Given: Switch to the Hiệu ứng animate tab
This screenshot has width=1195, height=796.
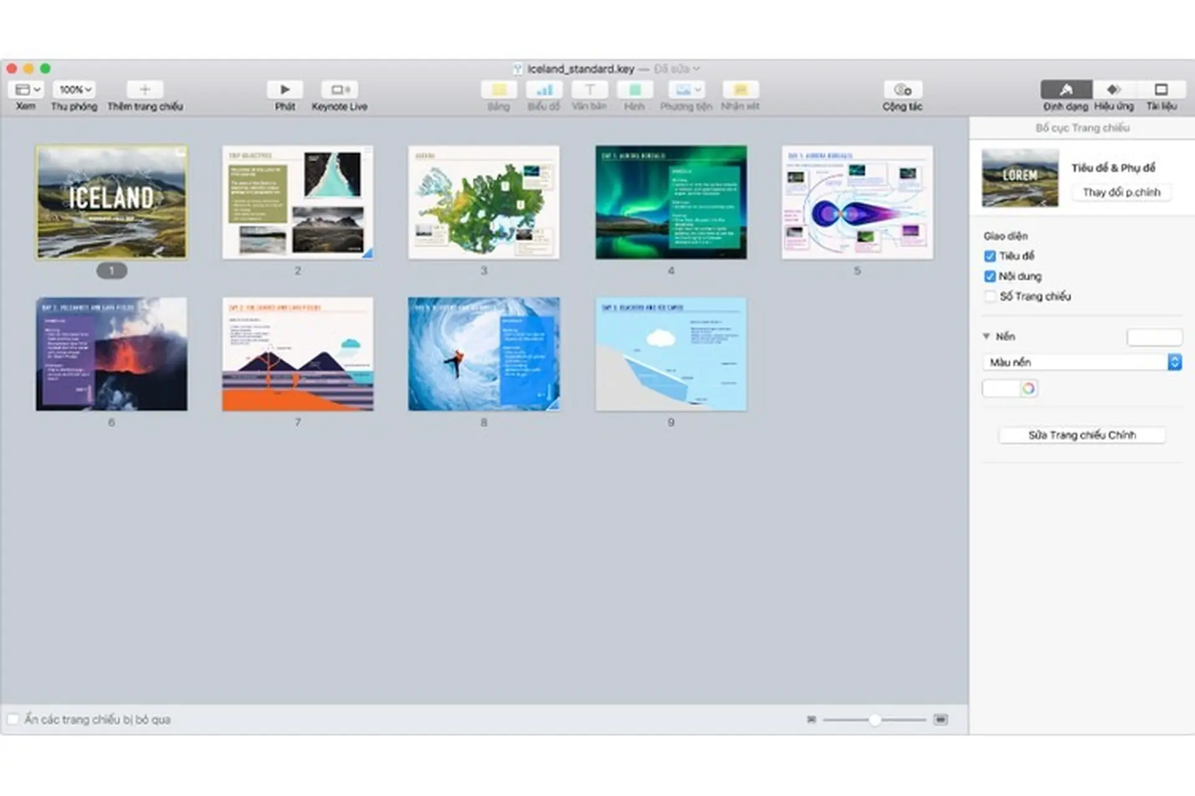Looking at the screenshot, I should click(x=1114, y=90).
